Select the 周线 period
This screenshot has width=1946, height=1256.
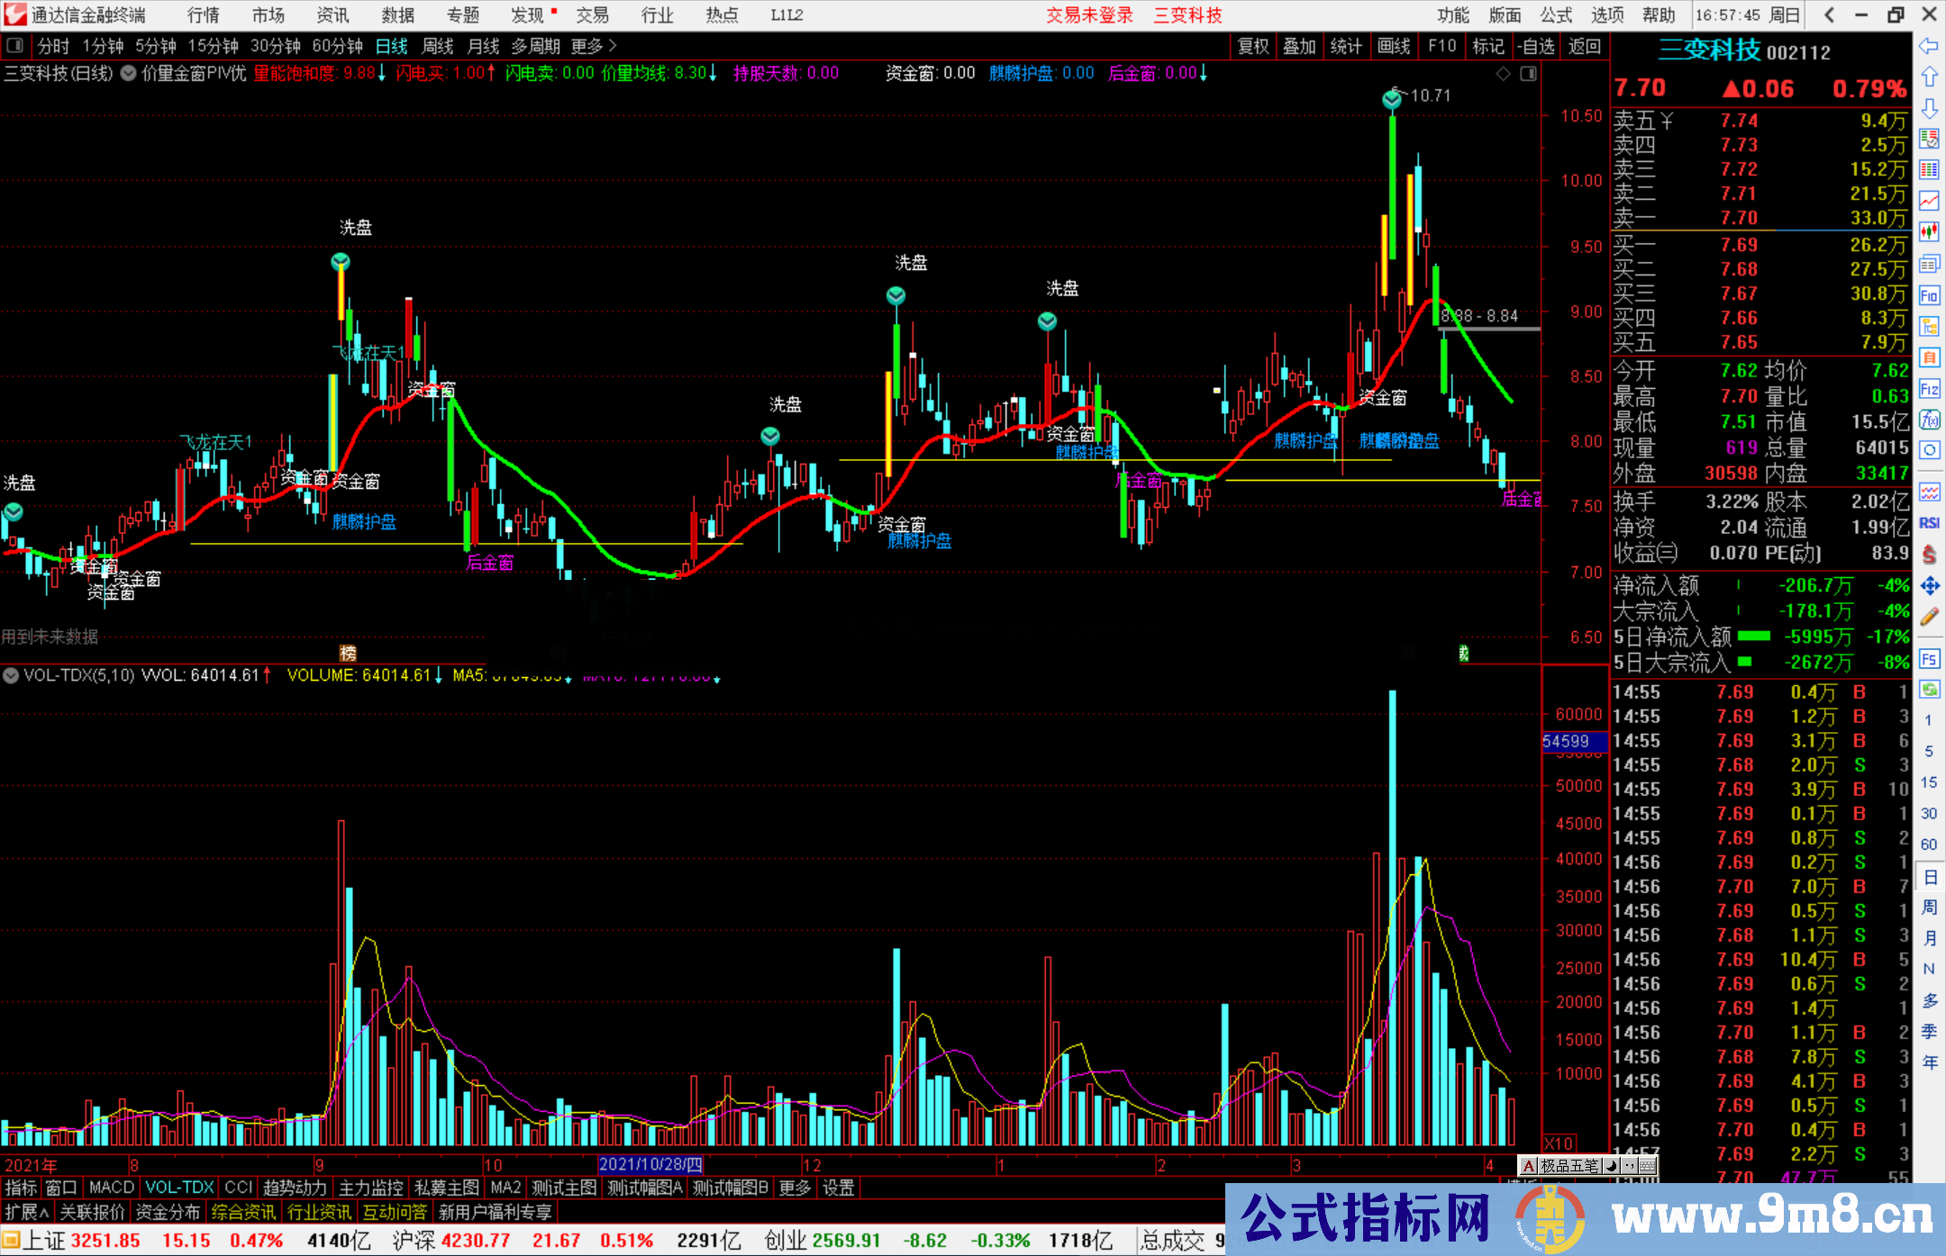click(438, 46)
